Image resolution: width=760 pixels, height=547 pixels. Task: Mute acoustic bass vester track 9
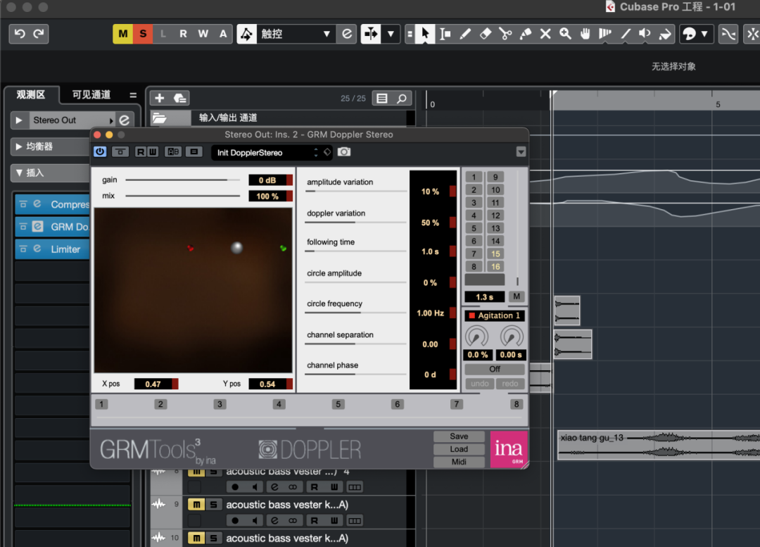click(196, 504)
